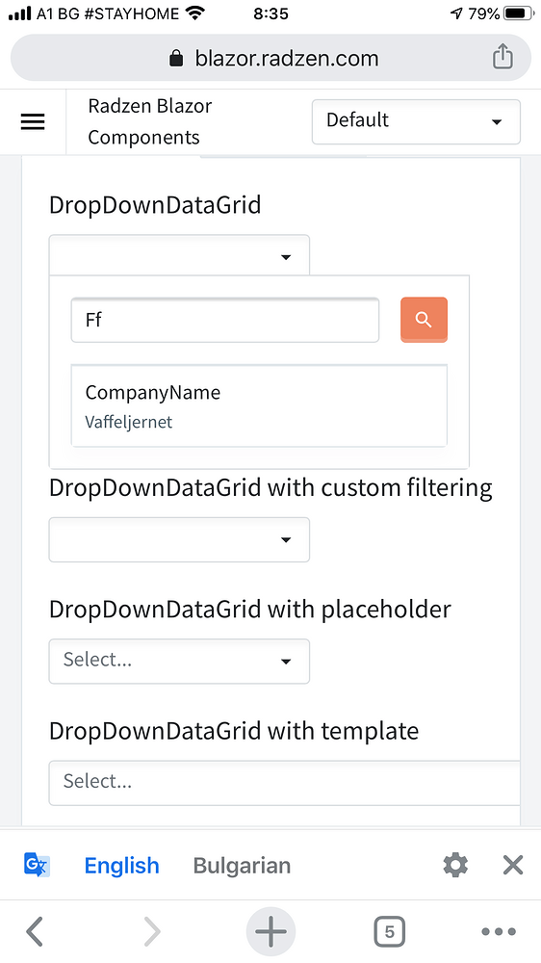The image size is (541, 963).
Task: Focus the search field containing Ff
Action: pos(225,320)
